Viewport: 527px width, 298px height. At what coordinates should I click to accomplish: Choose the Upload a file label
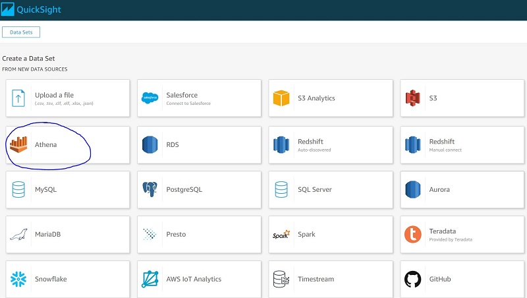[54, 95]
